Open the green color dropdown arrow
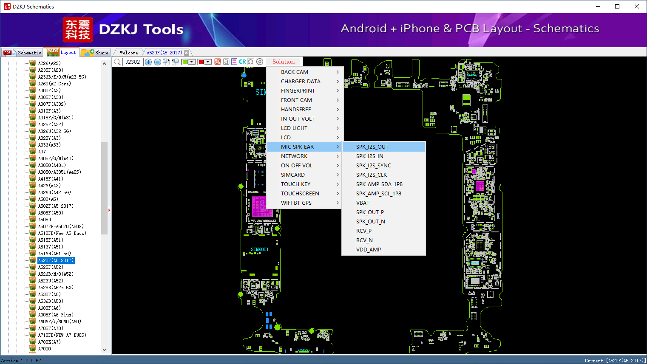 tap(192, 62)
